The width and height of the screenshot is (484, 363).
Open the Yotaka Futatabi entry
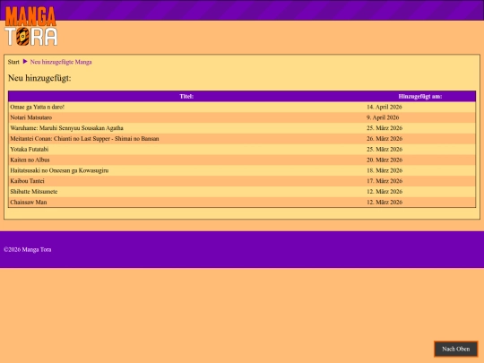[x=30, y=150]
